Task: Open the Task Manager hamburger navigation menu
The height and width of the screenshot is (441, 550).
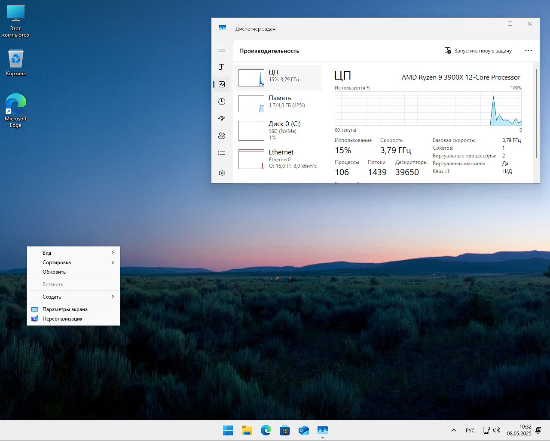Action: click(x=222, y=50)
